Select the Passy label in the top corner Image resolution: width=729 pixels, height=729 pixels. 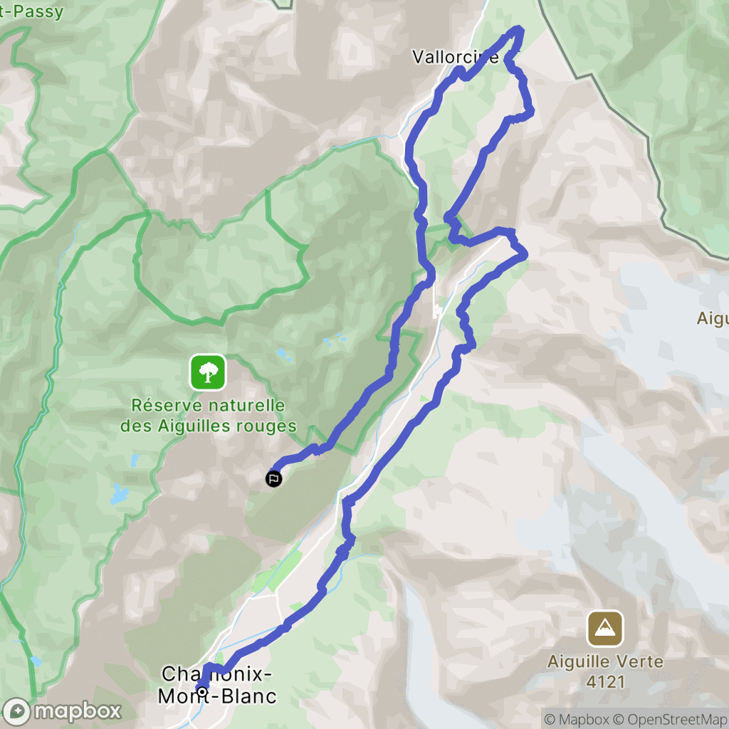pyautogui.click(x=31, y=11)
